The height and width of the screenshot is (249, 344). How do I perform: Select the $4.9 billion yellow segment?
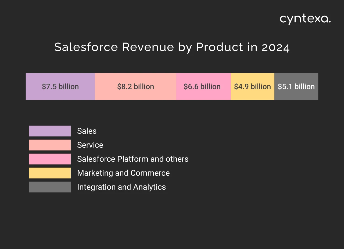tap(252, 86)
